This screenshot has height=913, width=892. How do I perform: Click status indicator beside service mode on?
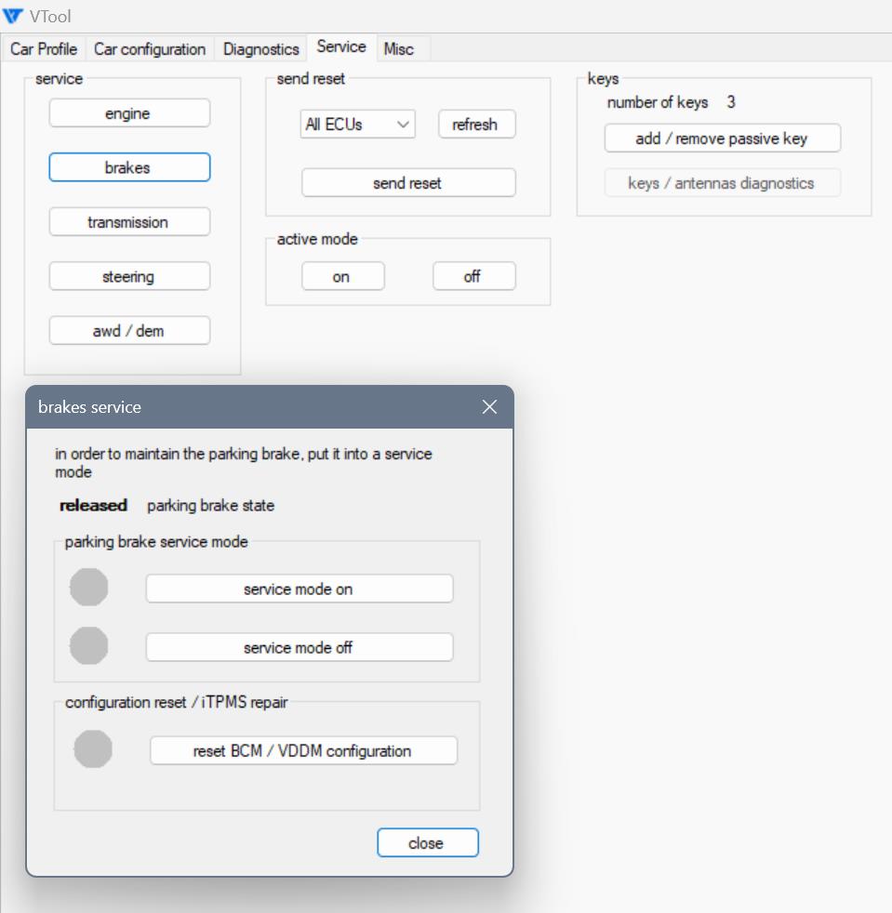[x=89, y=588]
